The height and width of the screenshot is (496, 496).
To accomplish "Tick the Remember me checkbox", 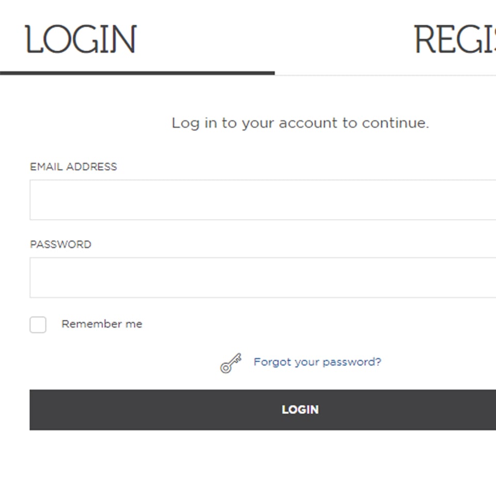I will (38, 324).
